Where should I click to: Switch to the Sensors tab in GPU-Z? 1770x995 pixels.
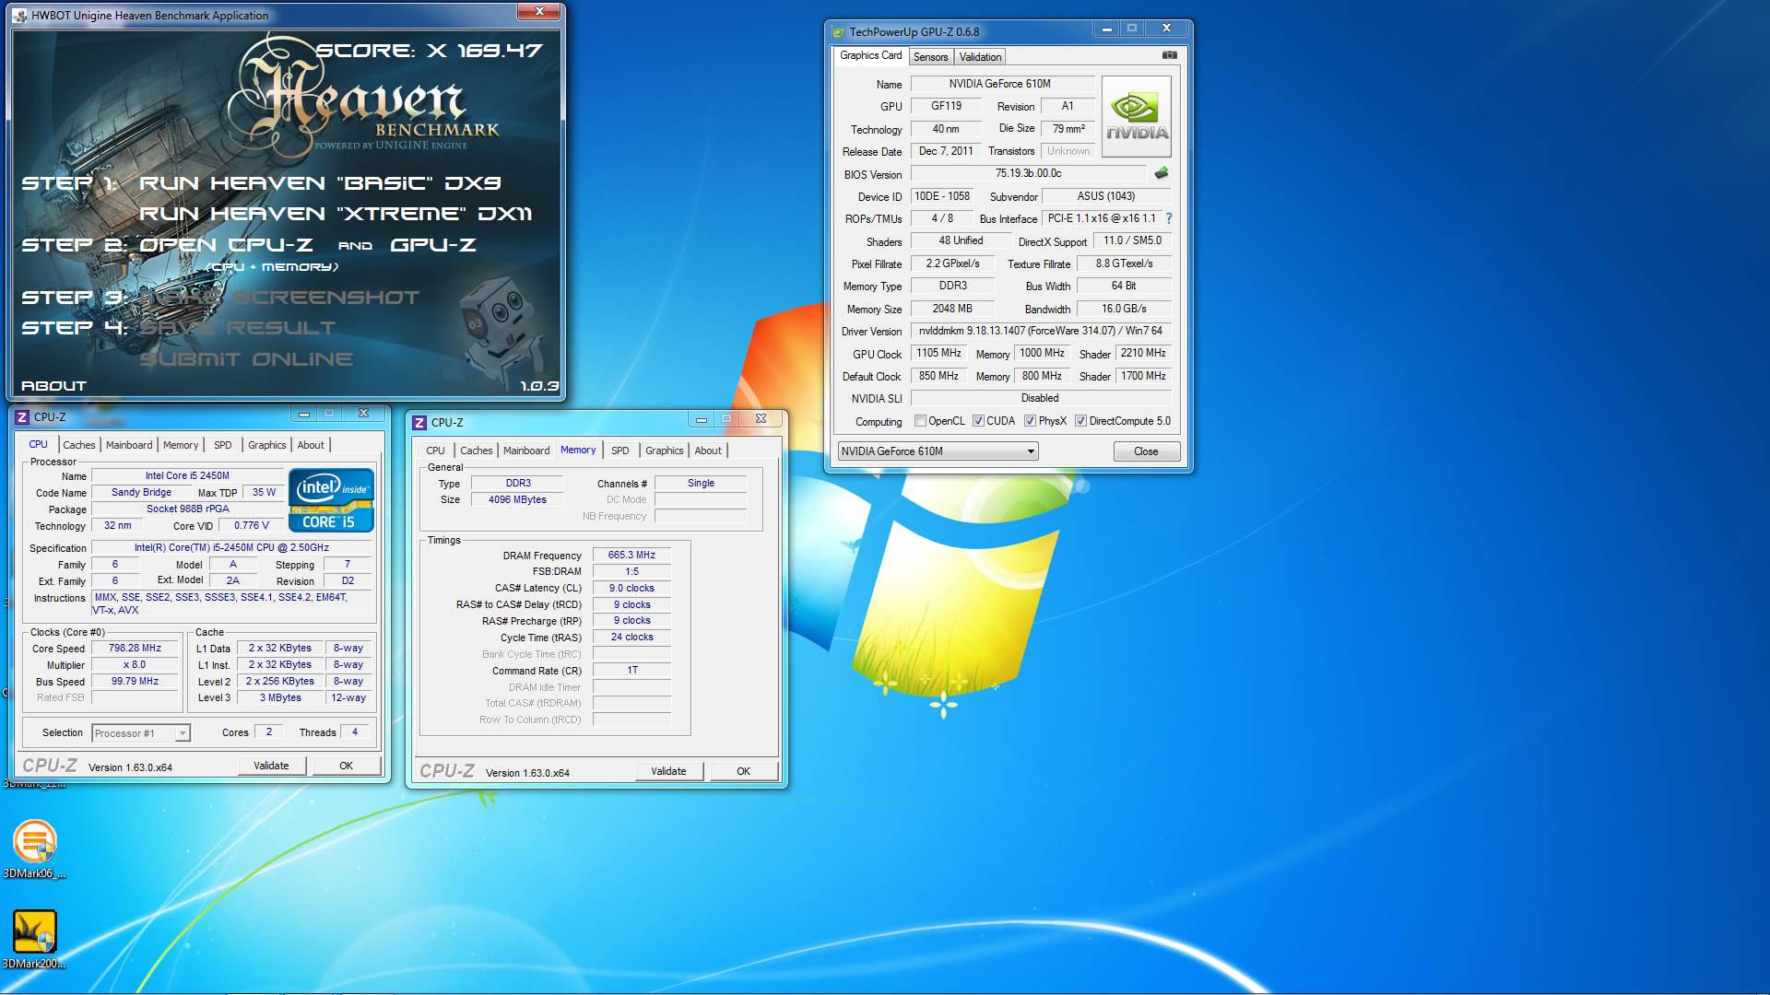[930, 57]
